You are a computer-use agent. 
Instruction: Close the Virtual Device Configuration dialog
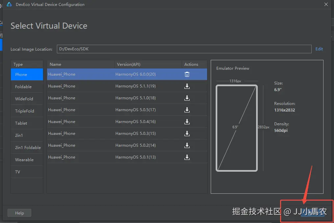[x=326, y=4]
